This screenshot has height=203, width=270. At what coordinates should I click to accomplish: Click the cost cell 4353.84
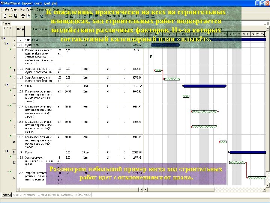(x=137, y=79)
